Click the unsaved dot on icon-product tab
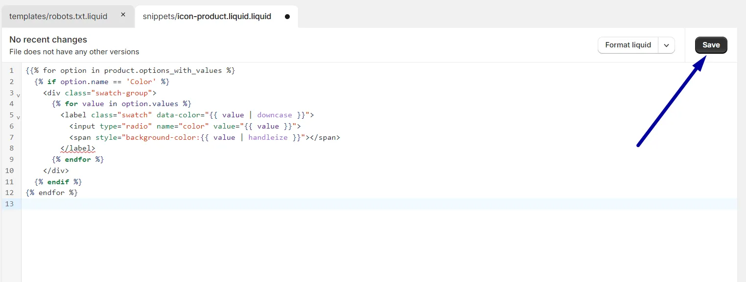 click(x=287, y=17)
